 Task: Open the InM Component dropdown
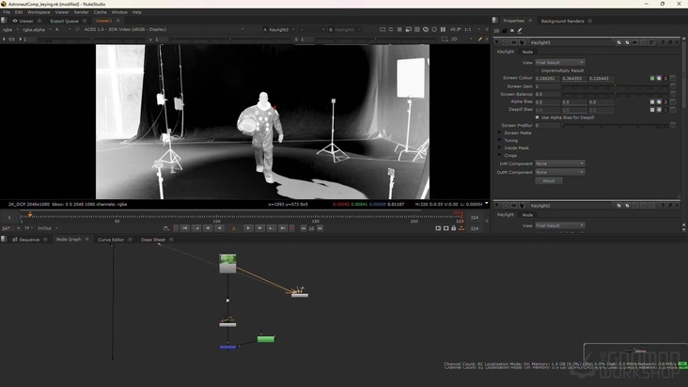click(x=559, y=163)
